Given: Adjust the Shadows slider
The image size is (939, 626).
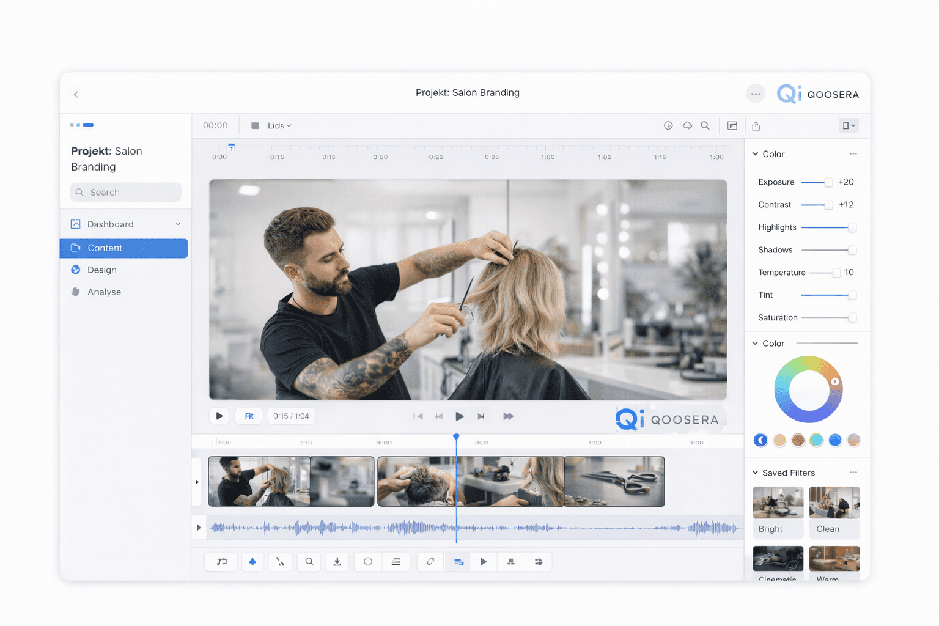Looking at the screenshot, I should pos(828,250).
